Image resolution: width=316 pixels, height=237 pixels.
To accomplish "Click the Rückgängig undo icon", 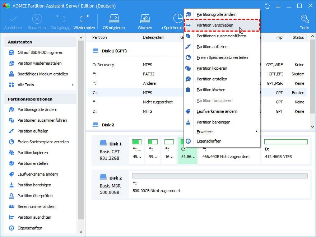I will point(60,19).
